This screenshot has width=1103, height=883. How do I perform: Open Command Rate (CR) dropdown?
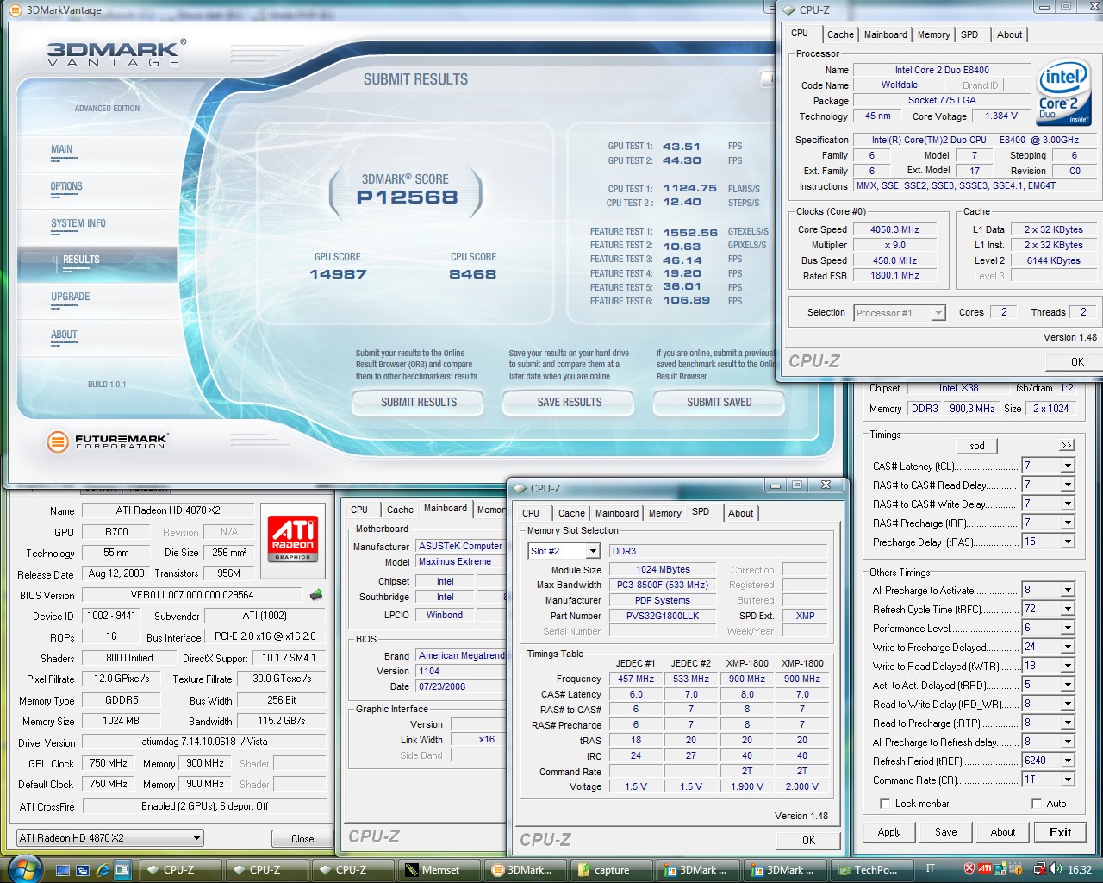point(1068,780)
